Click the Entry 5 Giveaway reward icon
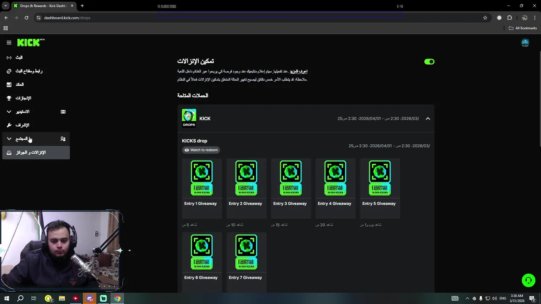The height and width of the screenshot is (304, 541). (380, 178)
